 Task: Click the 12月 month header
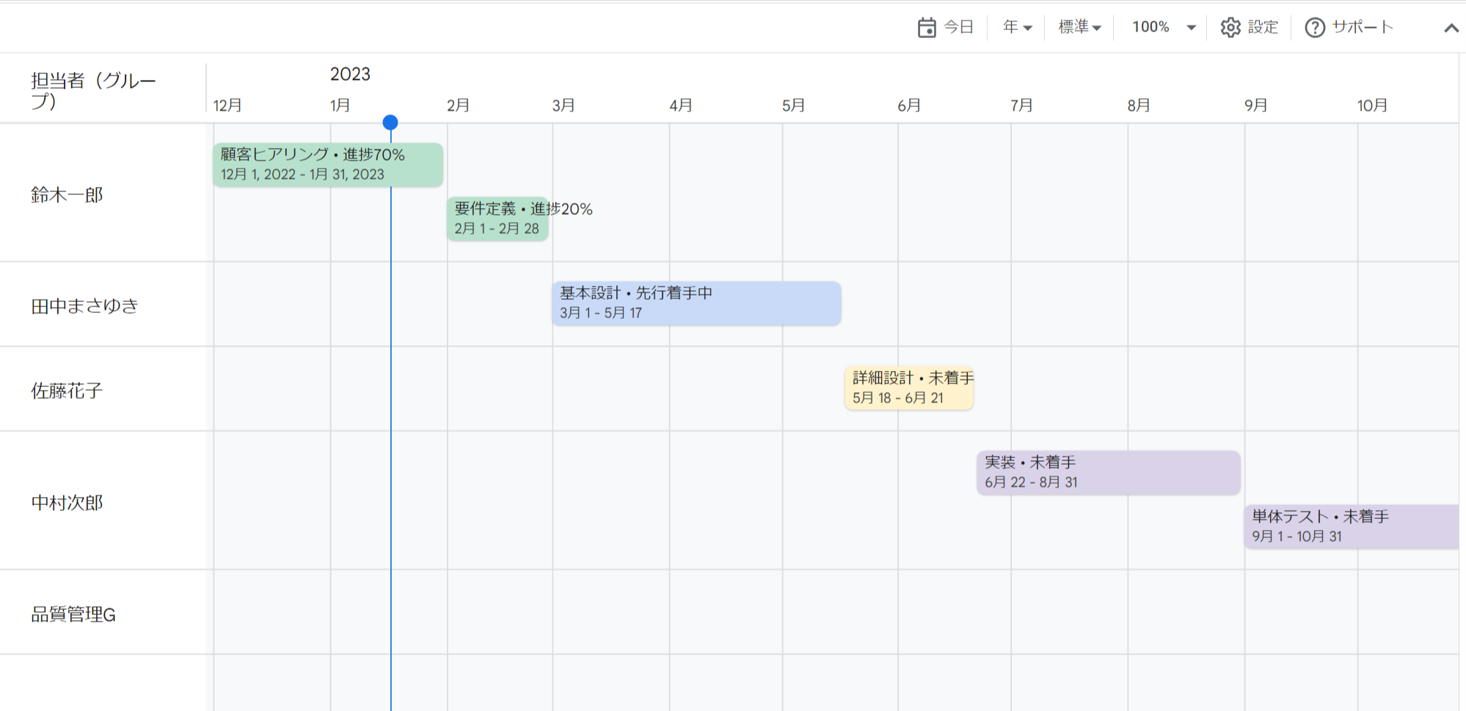227,106
